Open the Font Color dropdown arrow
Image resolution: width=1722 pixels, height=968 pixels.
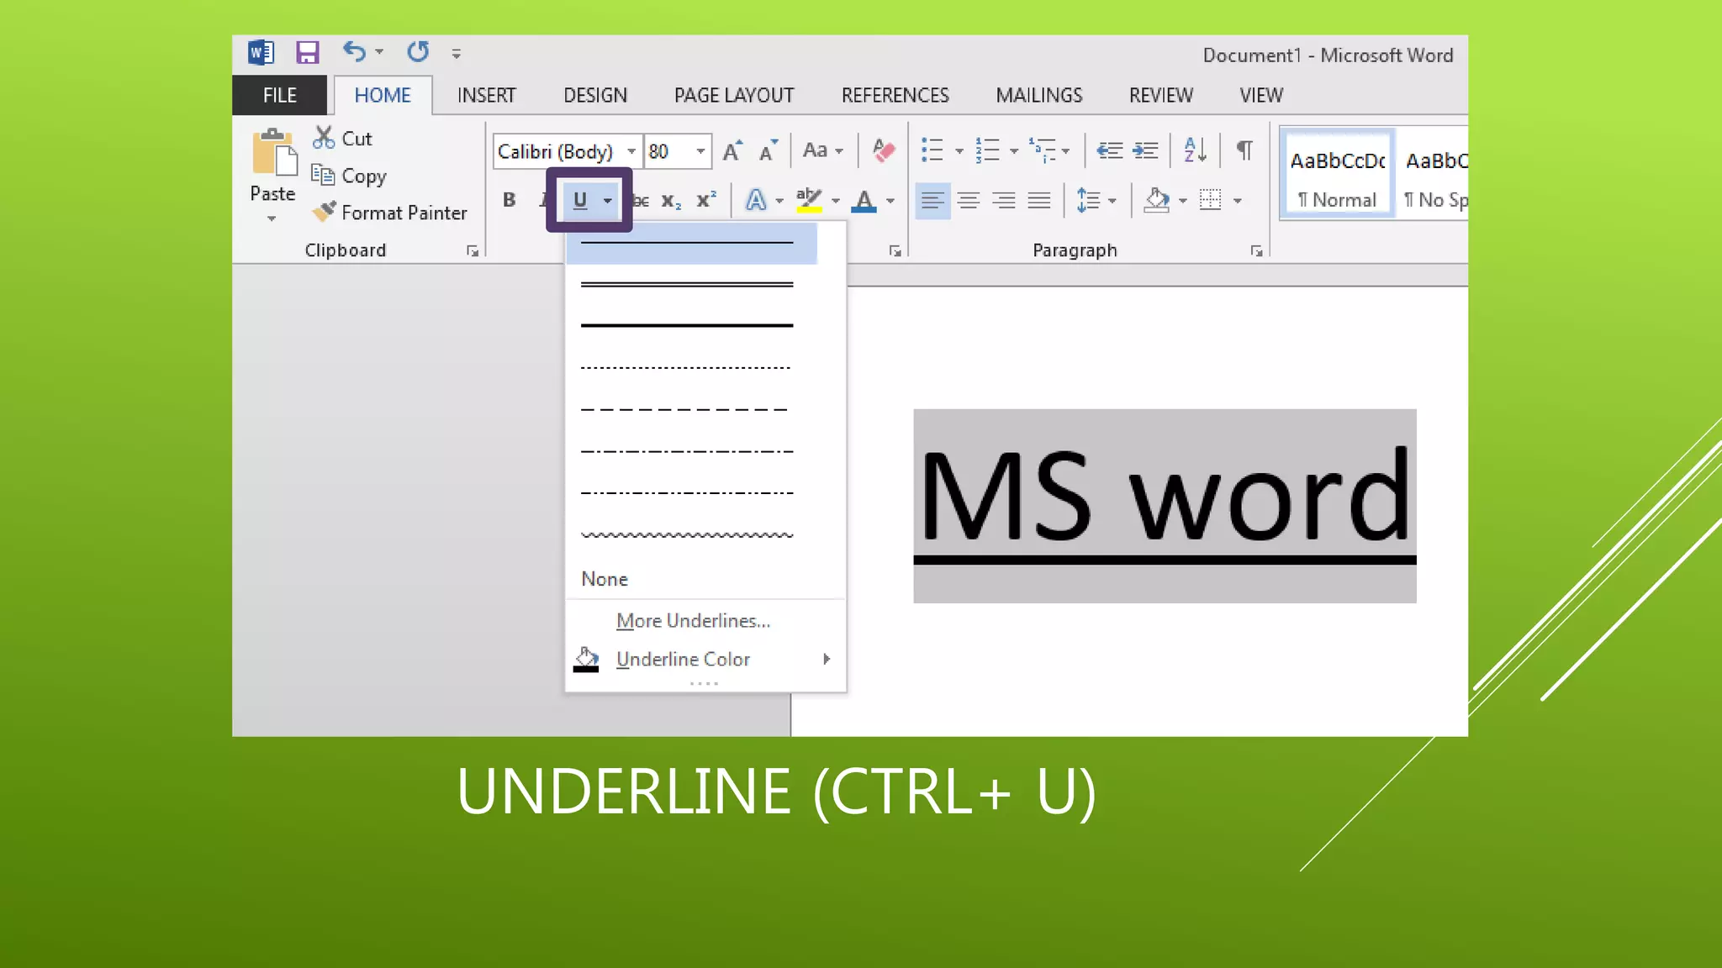point(890,201)
